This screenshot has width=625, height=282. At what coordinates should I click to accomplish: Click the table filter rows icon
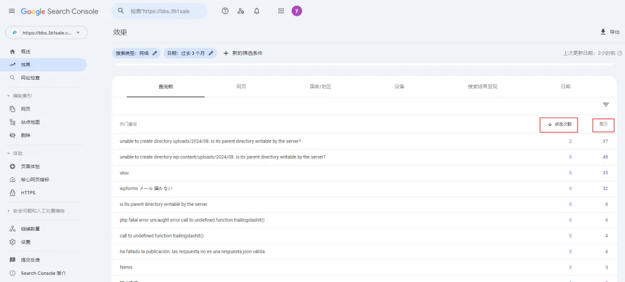click(x=605, y=105)
